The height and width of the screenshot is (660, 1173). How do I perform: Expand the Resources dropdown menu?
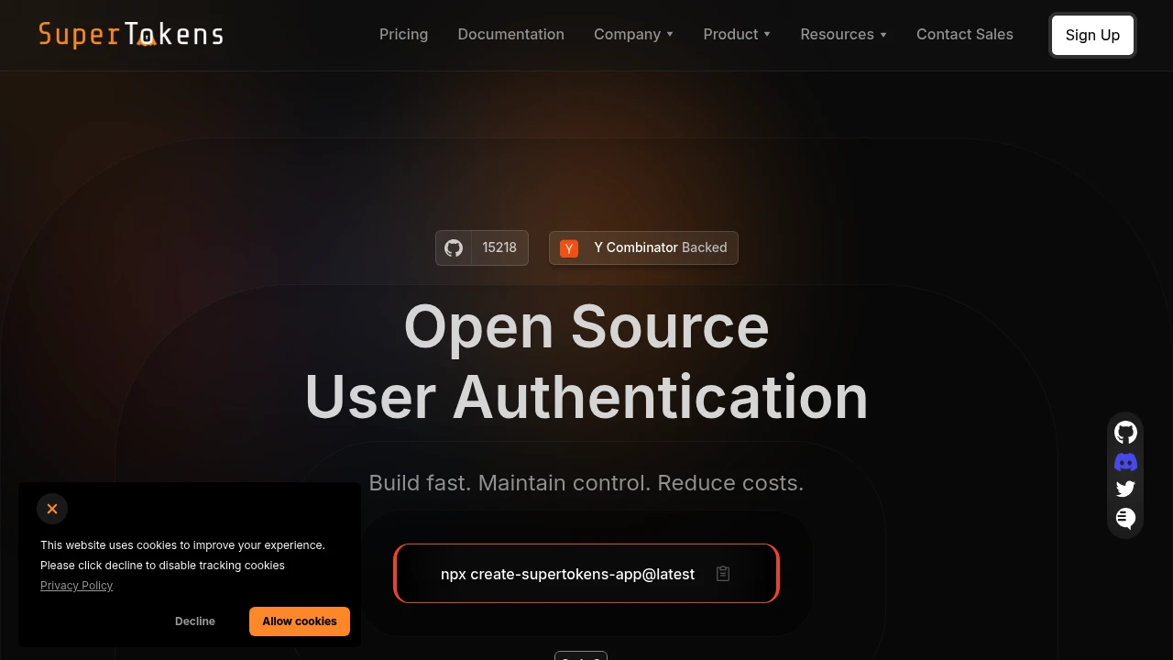pyautogui.click(x=843, y=35)
